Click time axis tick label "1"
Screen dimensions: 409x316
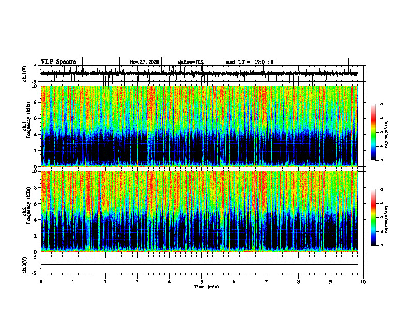tap(73, 282)
